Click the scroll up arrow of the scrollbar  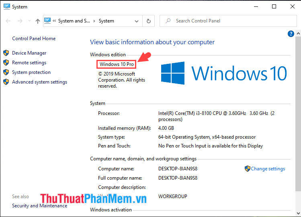coord(298,33)
